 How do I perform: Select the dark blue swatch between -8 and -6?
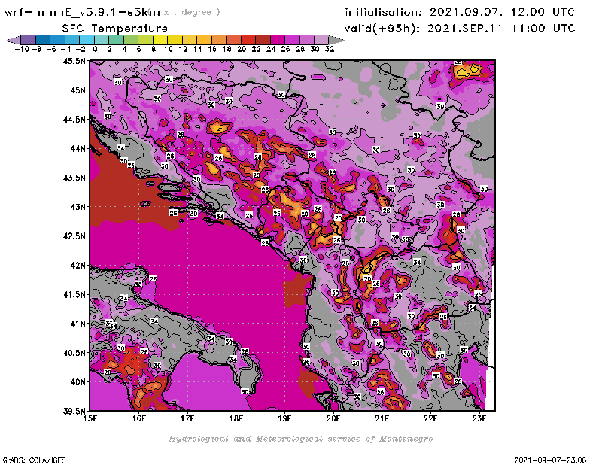tap(42, 40)
